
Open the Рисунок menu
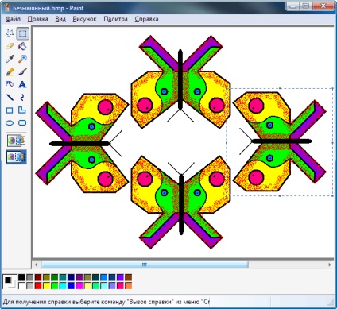[84, 19]
